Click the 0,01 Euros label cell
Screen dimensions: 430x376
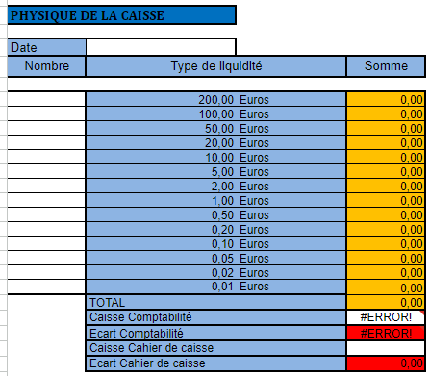coord(216,287)
